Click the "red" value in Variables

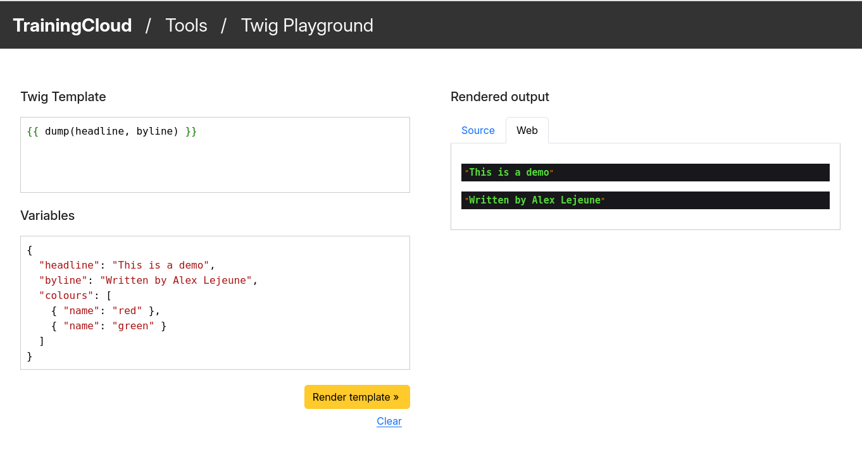tap(127, 311)
